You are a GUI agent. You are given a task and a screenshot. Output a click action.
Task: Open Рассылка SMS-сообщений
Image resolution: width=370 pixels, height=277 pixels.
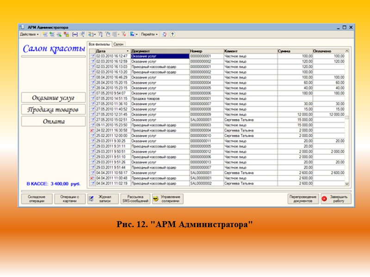(136, 199)
